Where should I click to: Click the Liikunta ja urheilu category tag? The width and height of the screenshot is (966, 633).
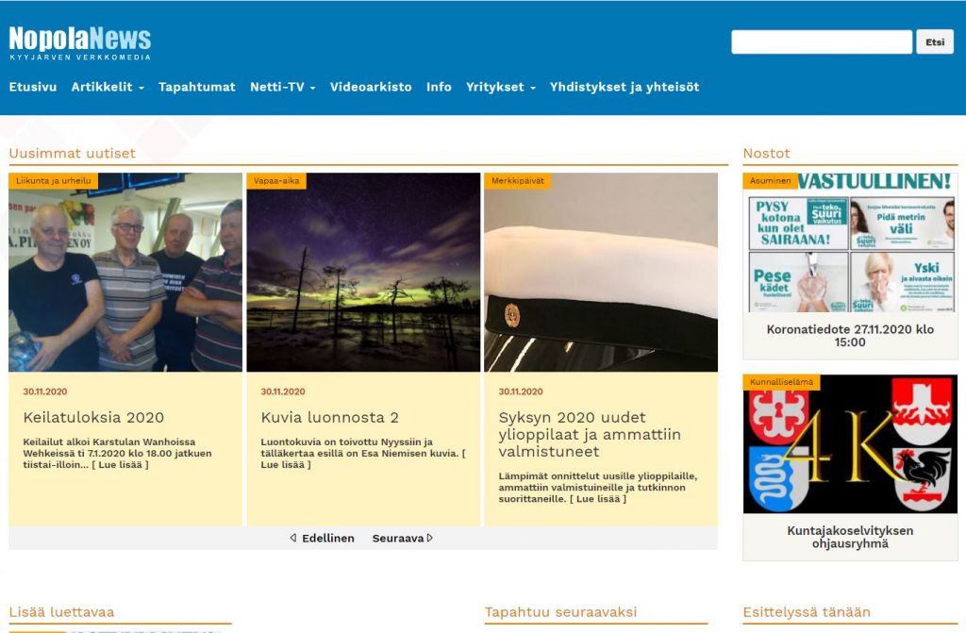click(53, 180)
